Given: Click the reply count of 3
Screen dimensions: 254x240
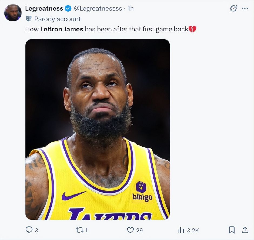Looking at the screenshot, I should click(x=36, y=230).
